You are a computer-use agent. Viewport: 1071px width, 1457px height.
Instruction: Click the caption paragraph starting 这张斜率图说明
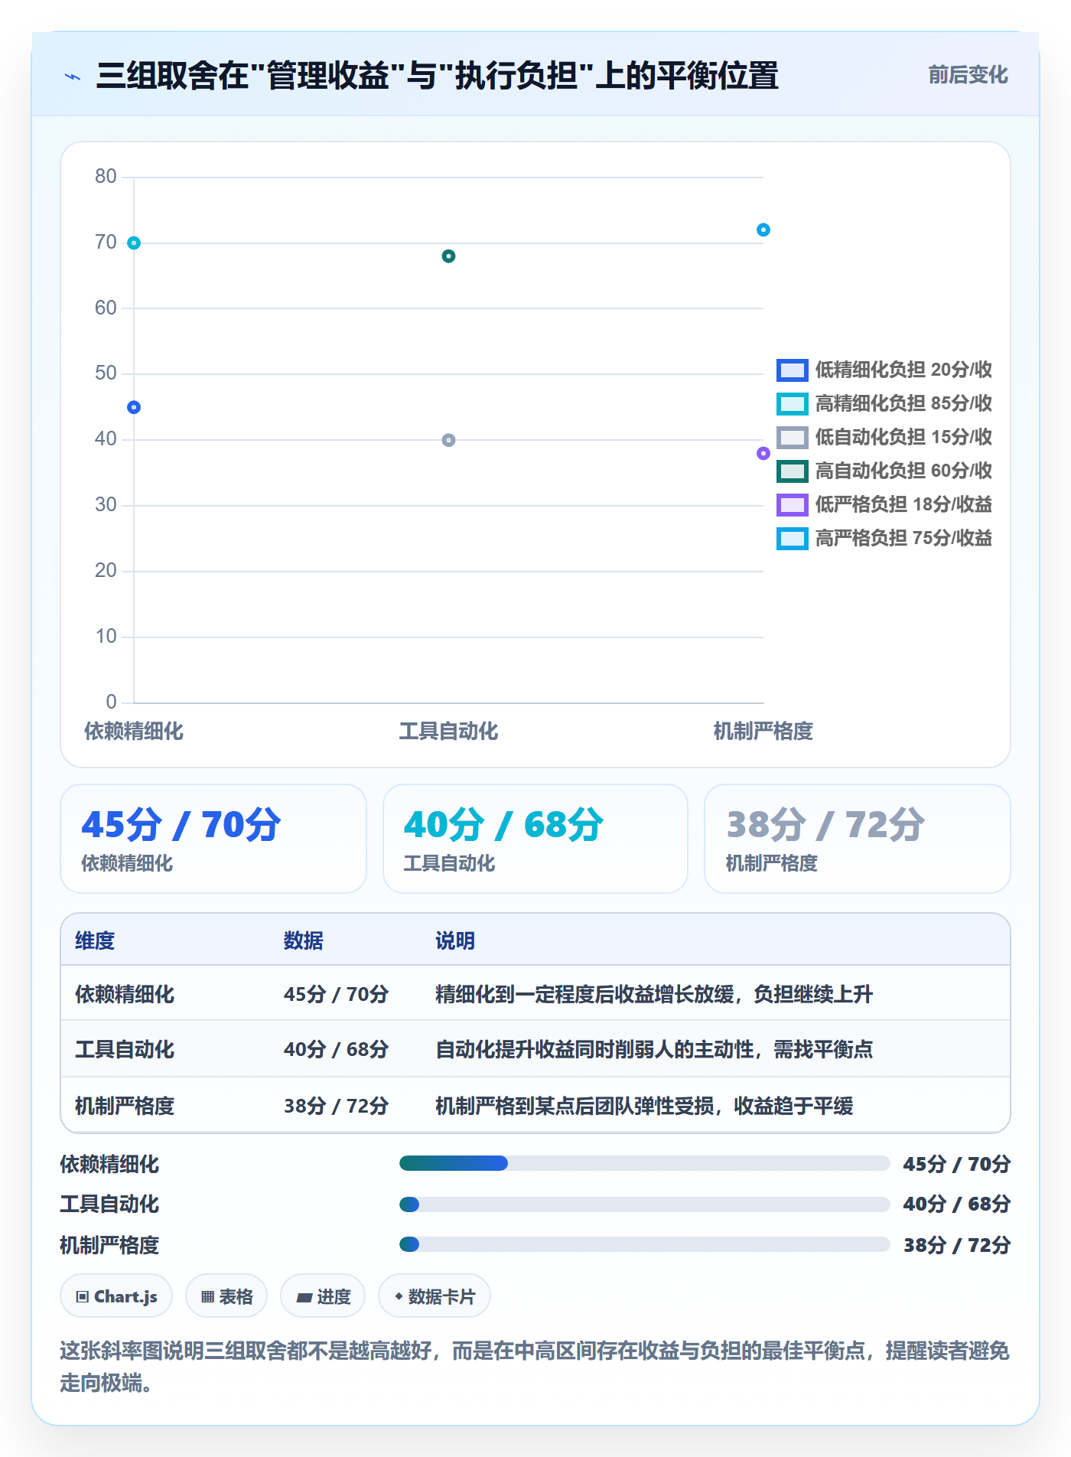click(x=535, y=1367)
